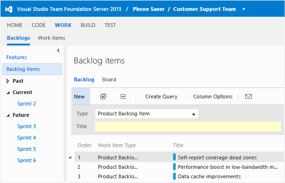Click the email envelope icon
The width and height of the screenshot is (285, 183).
(x=249, y=96)
